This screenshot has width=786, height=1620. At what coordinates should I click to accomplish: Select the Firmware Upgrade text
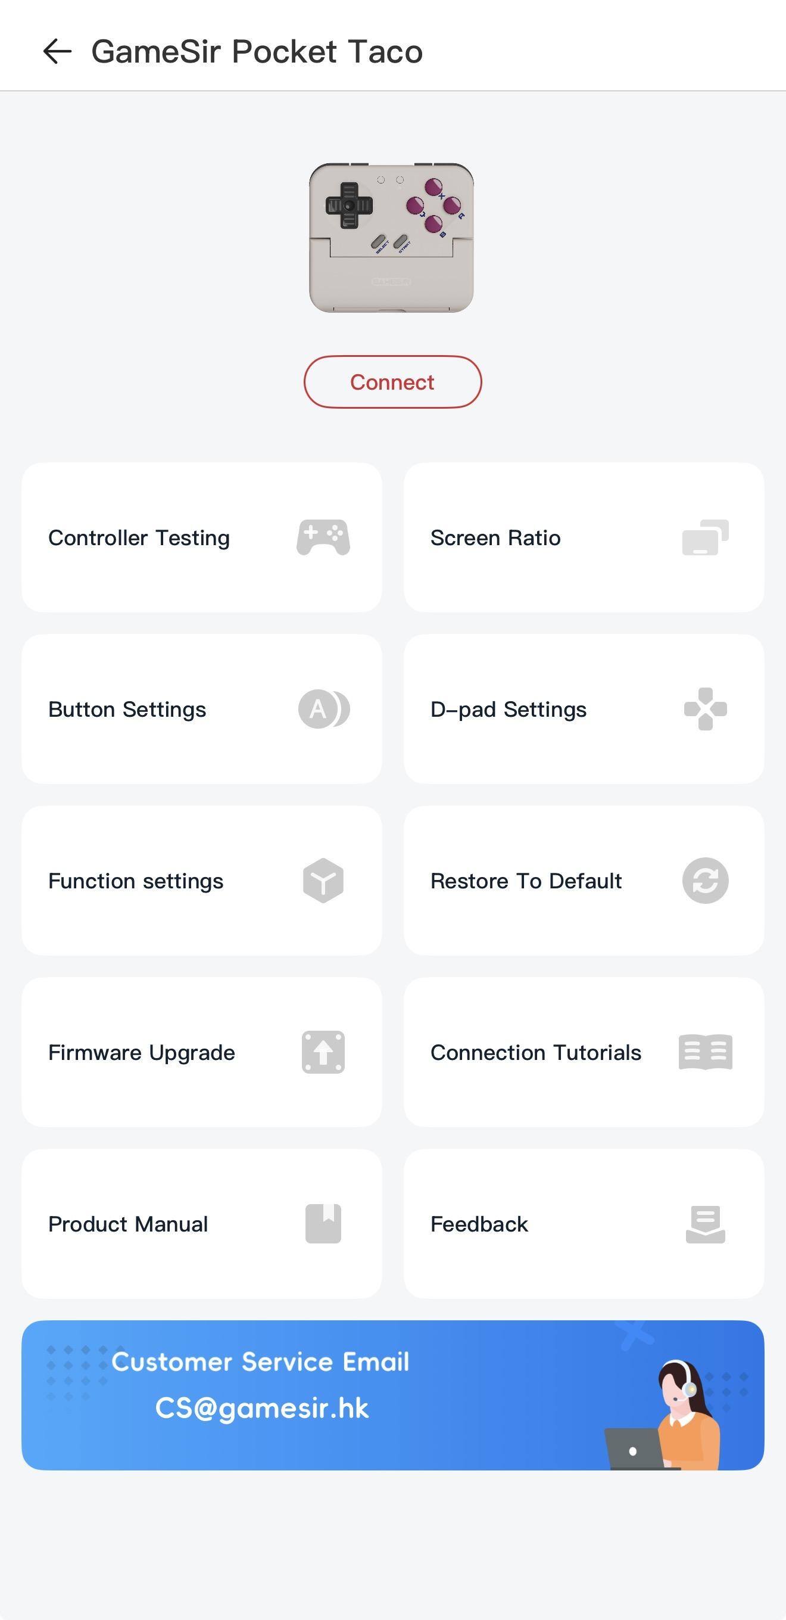141,1053
